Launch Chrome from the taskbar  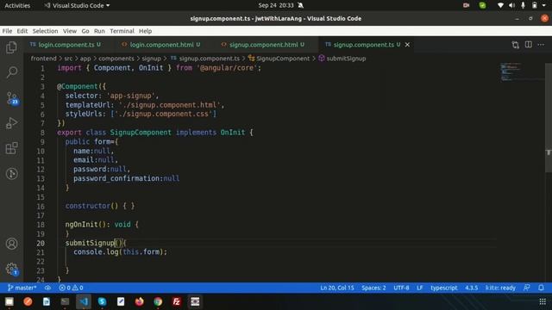158,301
